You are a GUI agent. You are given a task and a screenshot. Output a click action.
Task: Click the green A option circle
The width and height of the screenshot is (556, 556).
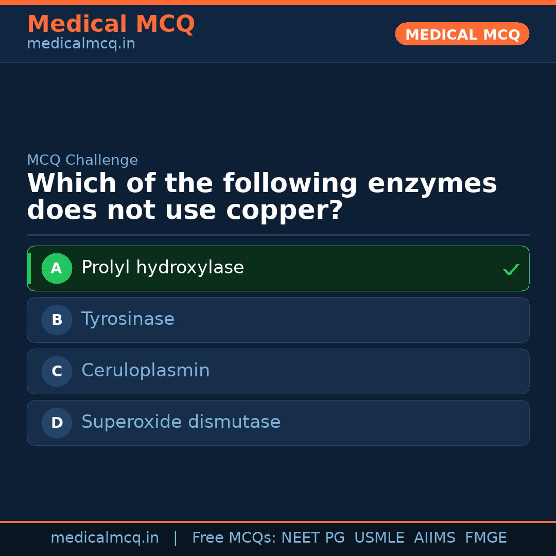coord(57,268)
